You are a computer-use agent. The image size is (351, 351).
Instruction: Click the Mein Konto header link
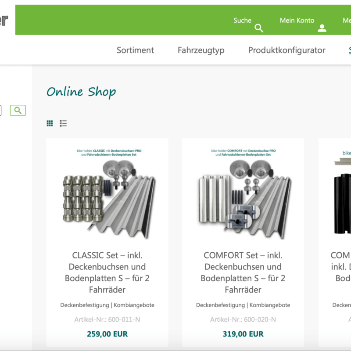pos(297,20)
